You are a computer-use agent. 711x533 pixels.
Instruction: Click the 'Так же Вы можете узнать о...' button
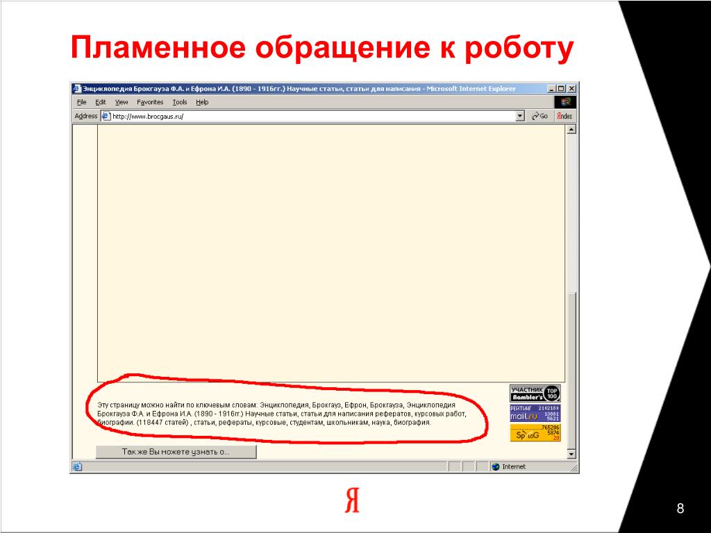[176, 452]
